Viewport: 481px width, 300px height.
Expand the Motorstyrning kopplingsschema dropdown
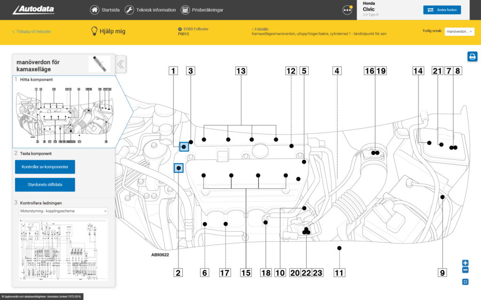click(x=63, y=211)
